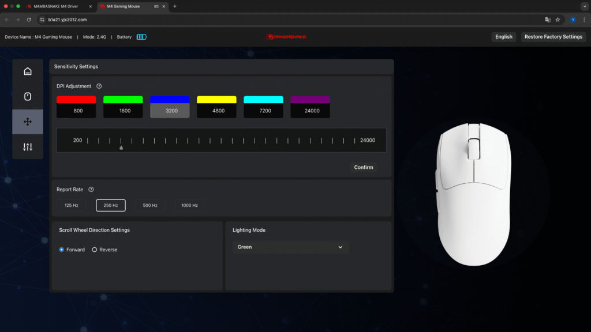Screen dimensions: 591x332
Task: Click the cyan color swatch above 7200
Action: (x=263, y=99)
